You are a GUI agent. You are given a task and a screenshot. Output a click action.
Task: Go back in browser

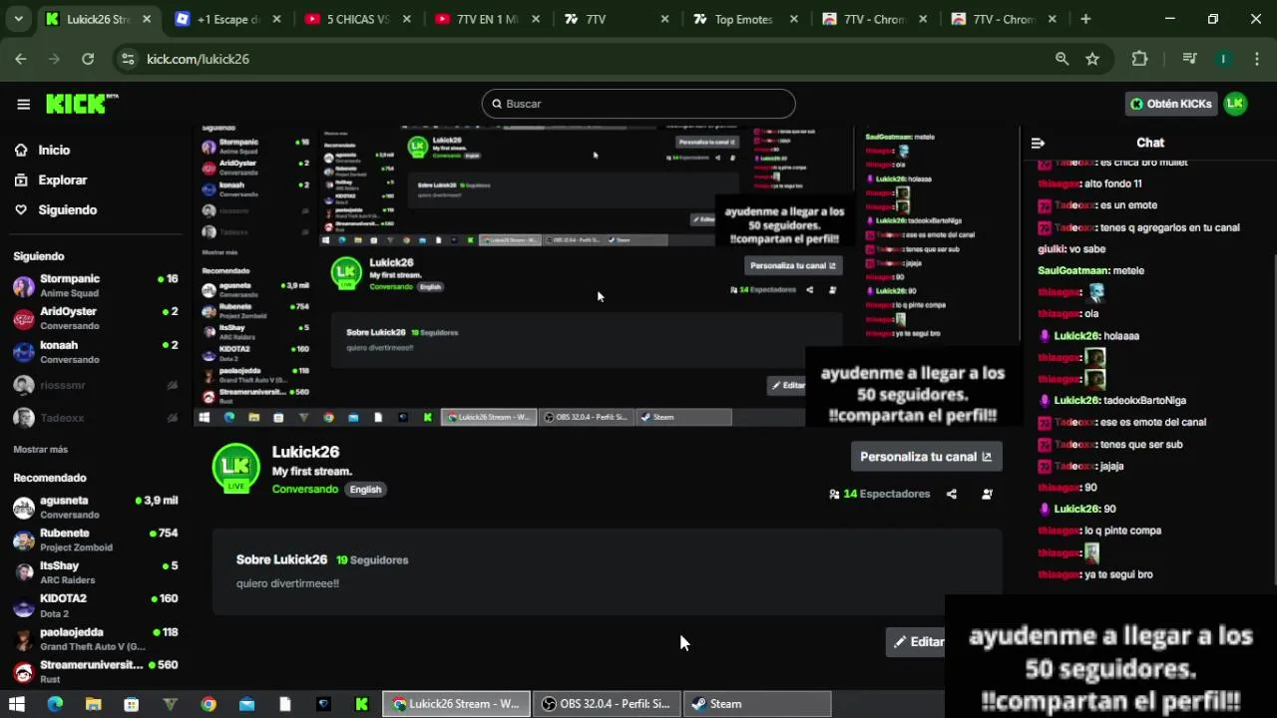point(21,59)
